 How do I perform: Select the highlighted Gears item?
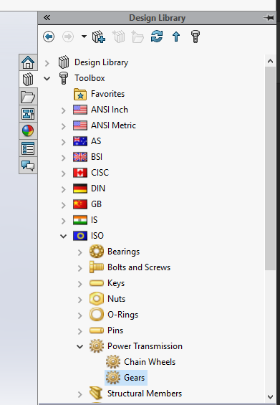pyautogui.click(x=126, y=378)
